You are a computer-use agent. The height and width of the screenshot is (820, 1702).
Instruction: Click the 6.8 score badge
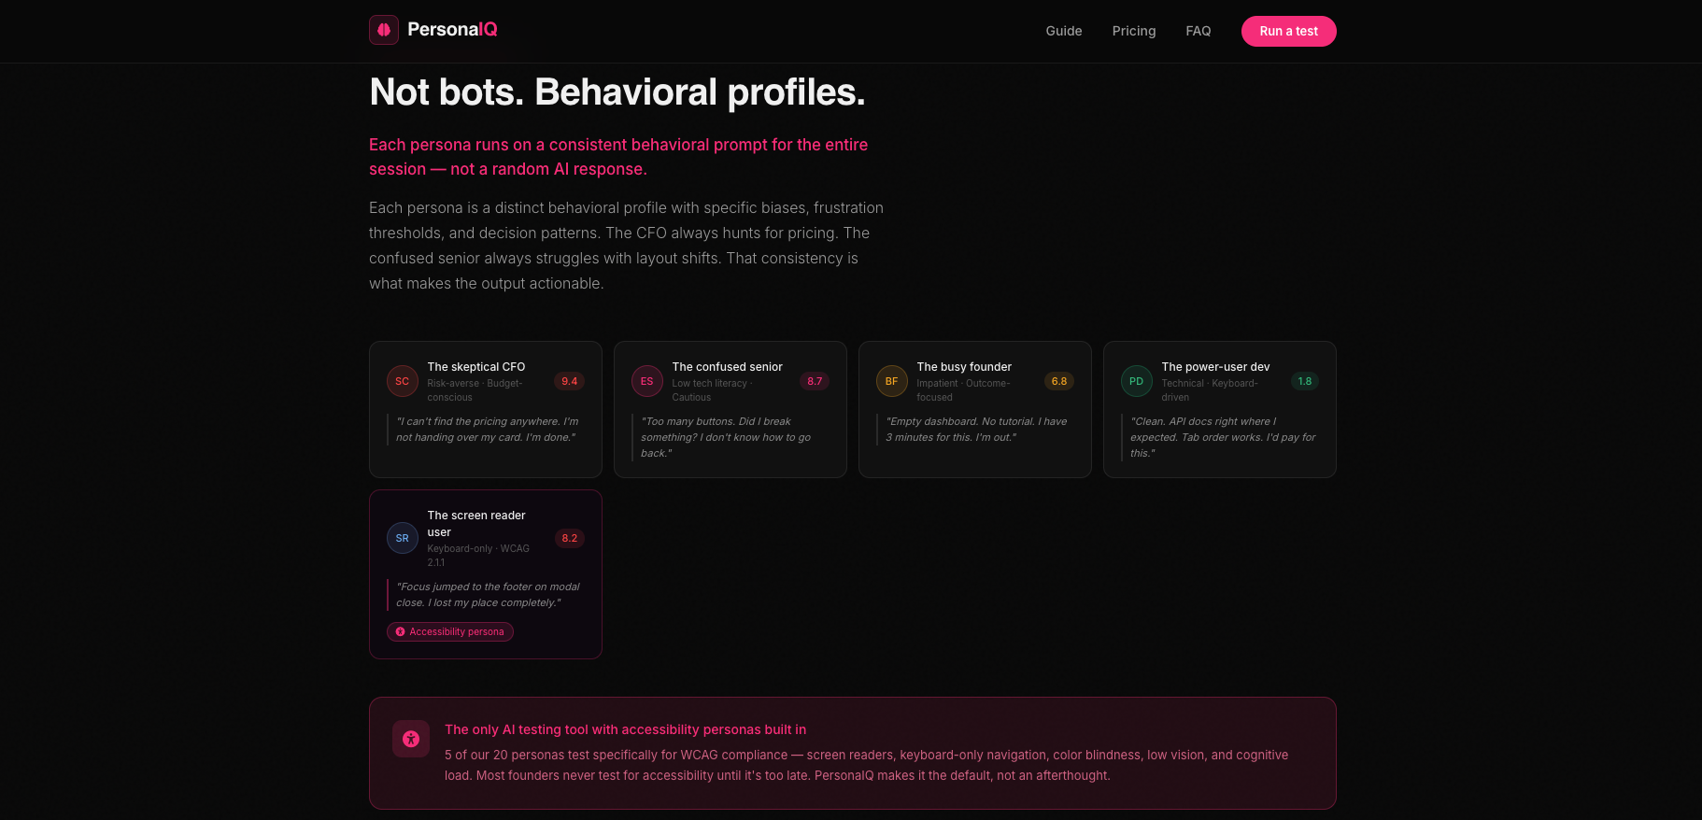pos(1059,381)
